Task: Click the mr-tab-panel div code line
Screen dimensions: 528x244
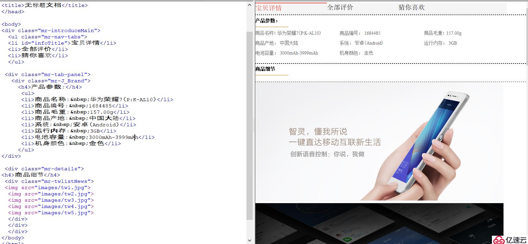Action: (x=48, y=74)
